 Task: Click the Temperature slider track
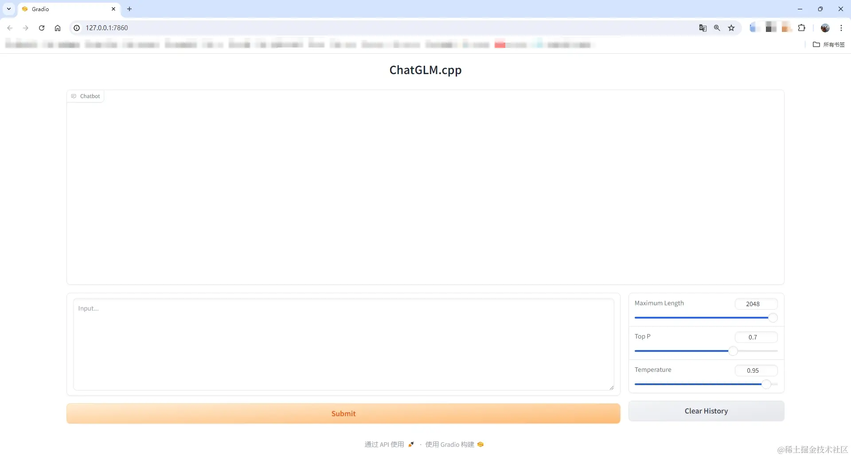click(x=706, y=384)
